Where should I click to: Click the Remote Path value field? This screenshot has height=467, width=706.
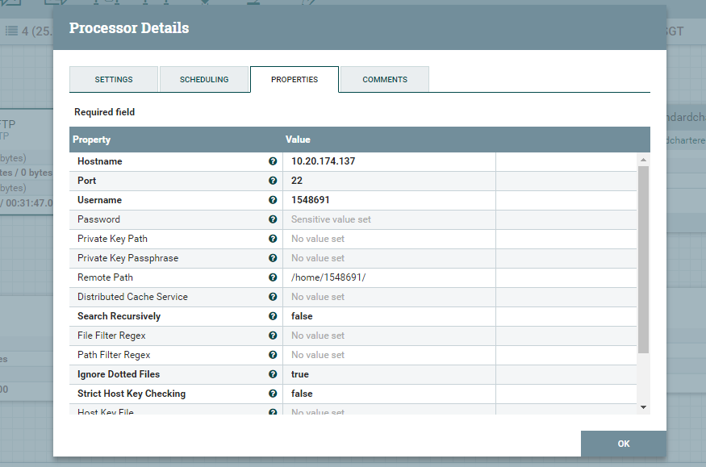389,277
